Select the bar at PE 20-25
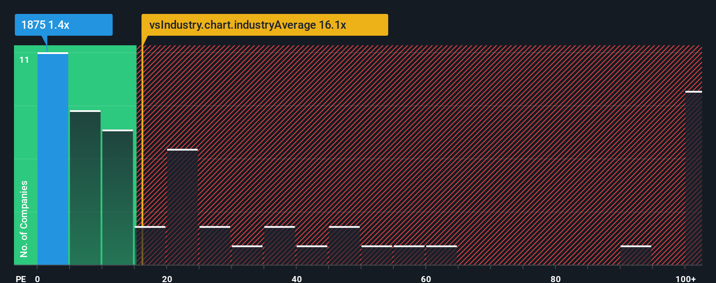The height and width of the screenshot is (283, 716). click(182, 207)
